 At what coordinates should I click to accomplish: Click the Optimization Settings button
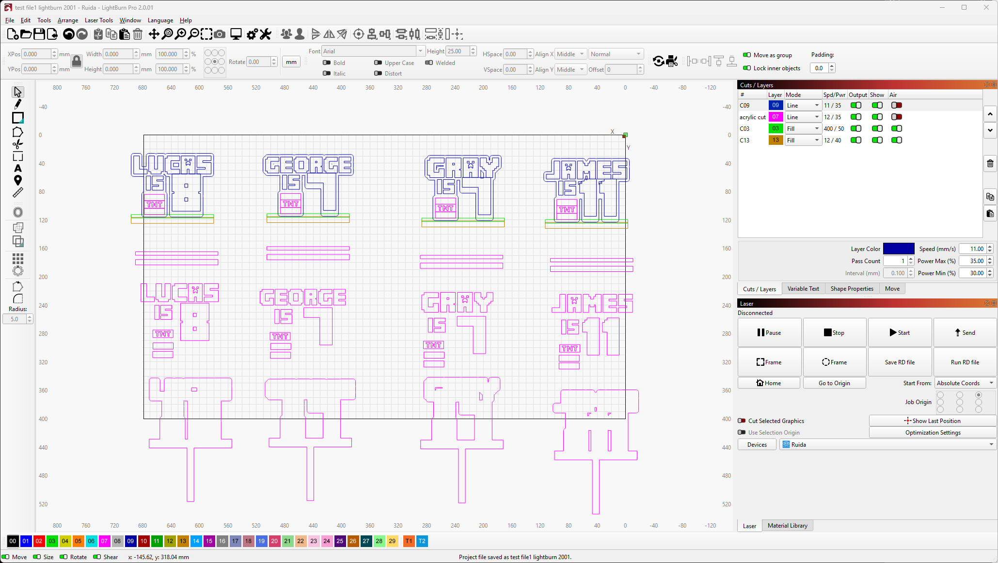pyautogui.click(x=933, y=432)
